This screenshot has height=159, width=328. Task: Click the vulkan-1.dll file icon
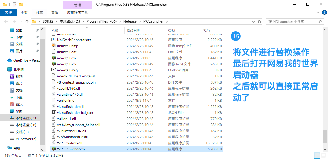coord(53,119)
